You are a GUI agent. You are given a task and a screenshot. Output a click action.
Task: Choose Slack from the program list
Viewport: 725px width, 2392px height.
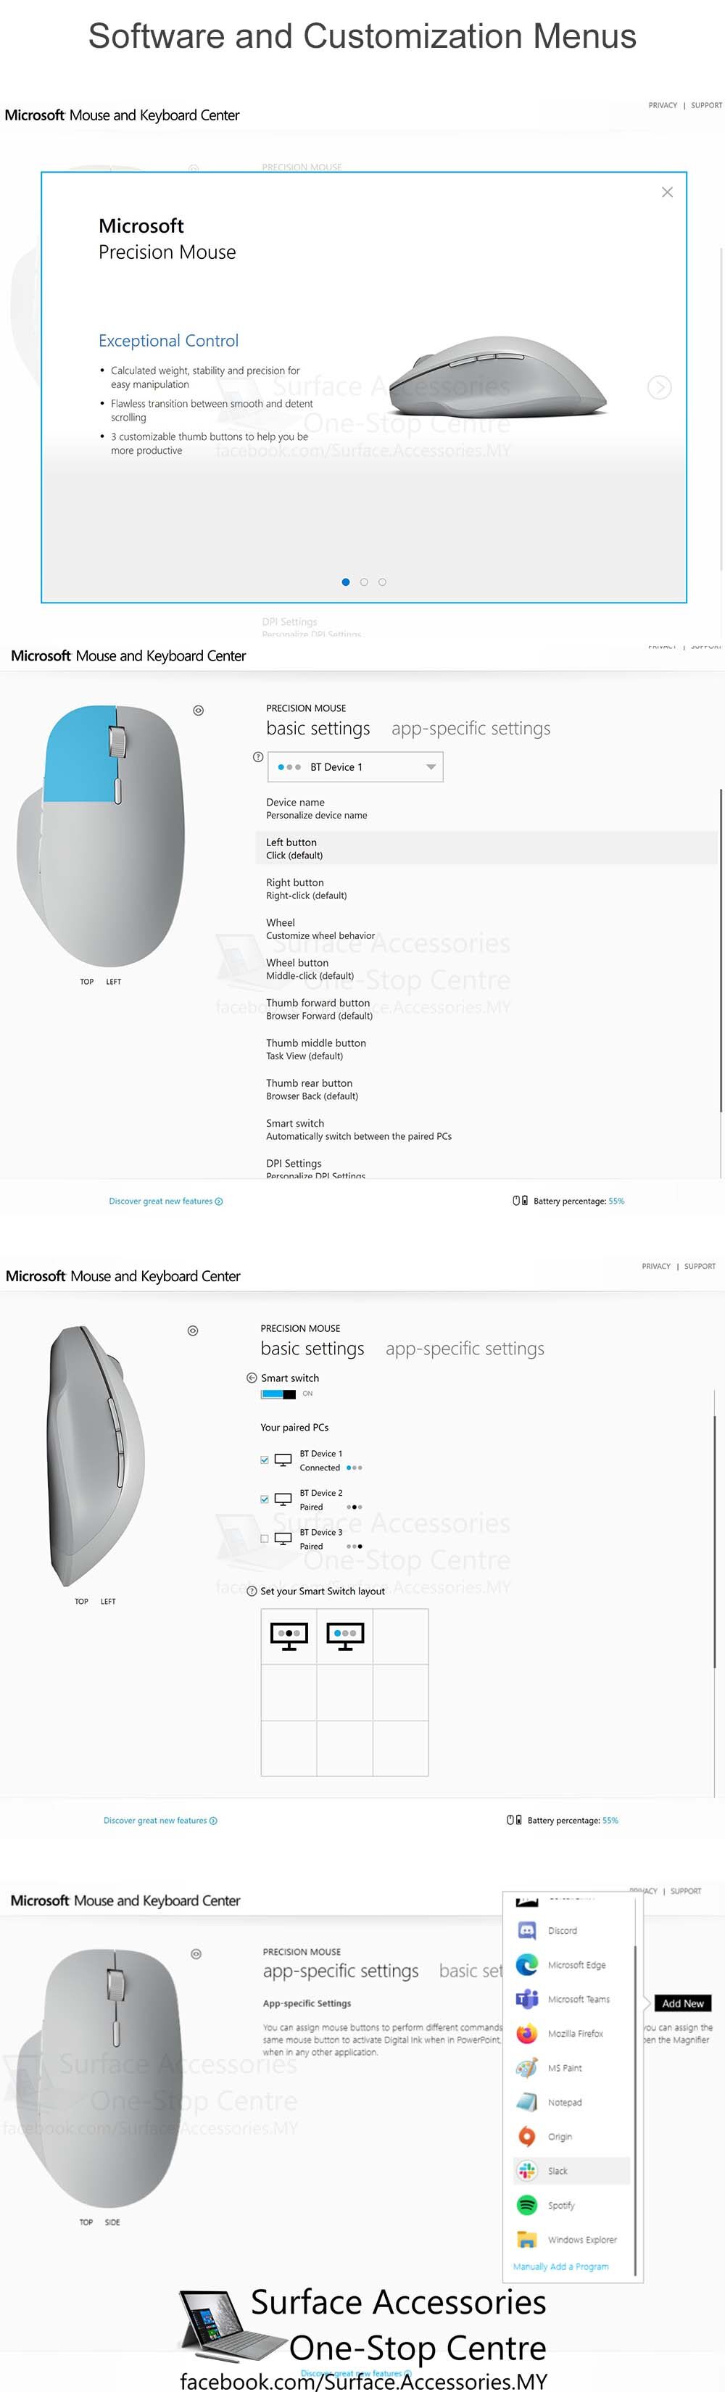[x=557, y=2171]
